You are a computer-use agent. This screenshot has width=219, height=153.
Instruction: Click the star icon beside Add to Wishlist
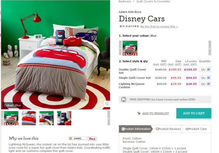pyautogui.click(x=139, y=113)
